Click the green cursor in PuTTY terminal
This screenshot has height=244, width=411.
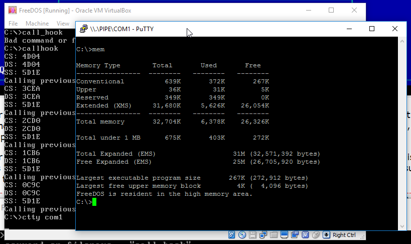click(x=94, y=202)
